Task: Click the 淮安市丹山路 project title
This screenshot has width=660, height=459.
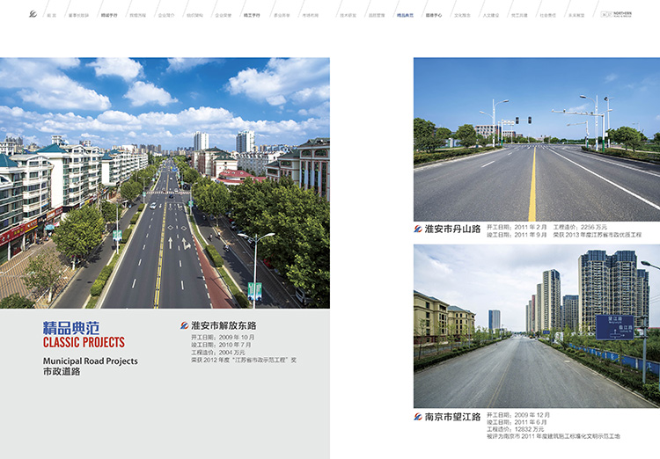Action: pyautogui.click(x=452, y=229)
